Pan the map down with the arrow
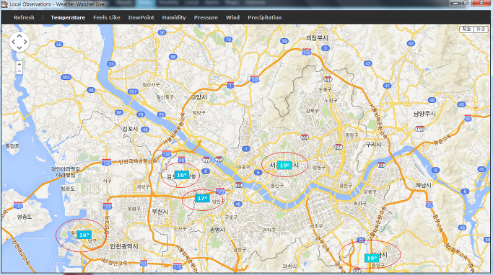This screenshot has width=493, height=275. click(19, 48)
